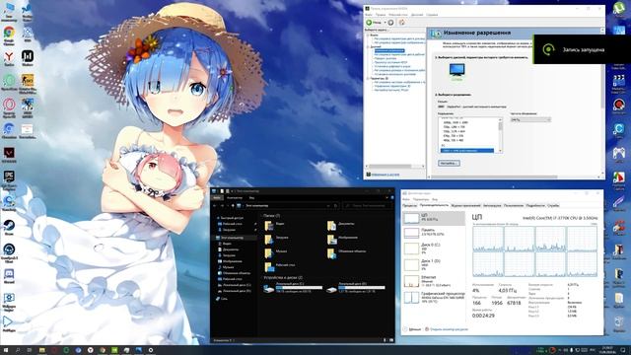Click Windows Start button on taskbar
The height and width of the screenshot is (355, 631).
[6, 350]
